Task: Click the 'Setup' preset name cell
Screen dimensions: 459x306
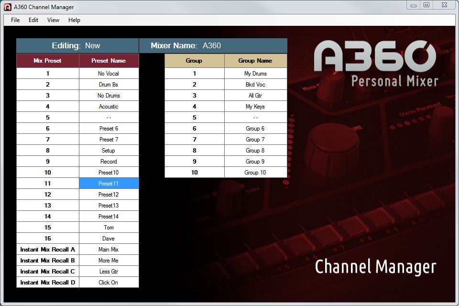Action: point(109,151)
